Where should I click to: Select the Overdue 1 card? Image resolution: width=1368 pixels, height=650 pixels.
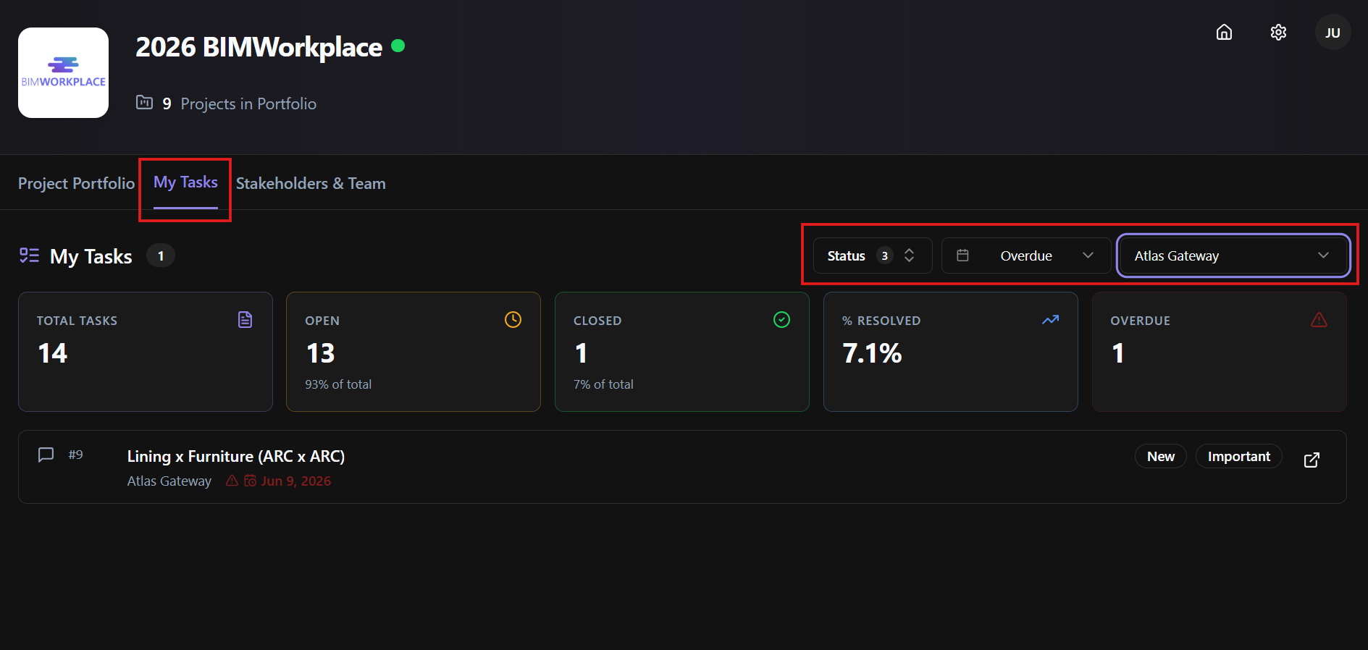1219,352
